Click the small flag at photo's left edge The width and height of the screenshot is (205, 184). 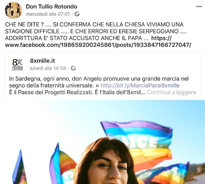(x=19, y=168)
